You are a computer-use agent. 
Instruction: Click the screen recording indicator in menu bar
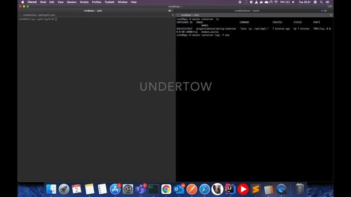point(240,2)
